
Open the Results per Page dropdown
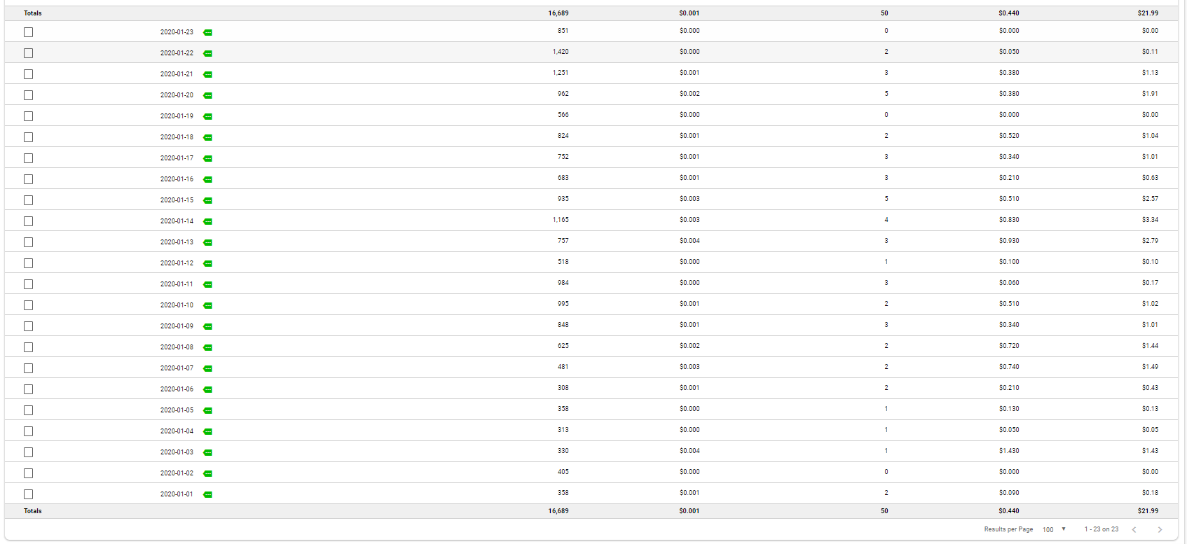[1054, 530]
